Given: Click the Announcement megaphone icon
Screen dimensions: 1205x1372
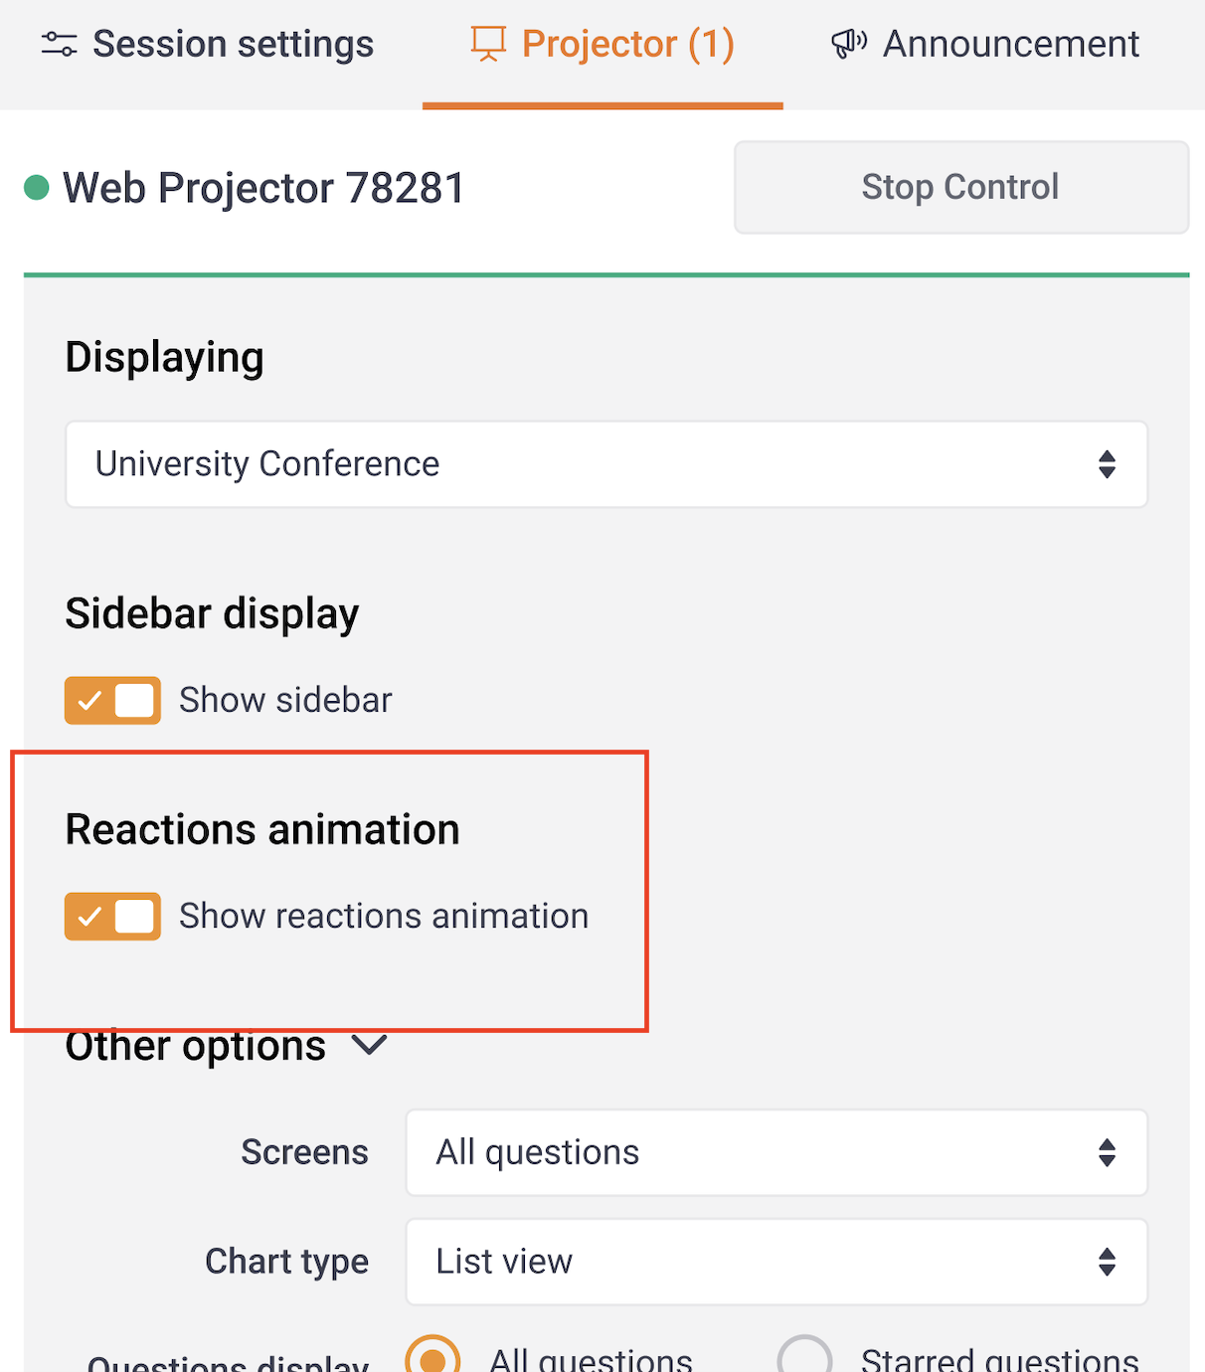Looking at the screenshot, I should tap(848, 44).
